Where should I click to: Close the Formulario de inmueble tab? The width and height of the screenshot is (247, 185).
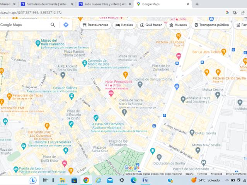click(72, 4)
